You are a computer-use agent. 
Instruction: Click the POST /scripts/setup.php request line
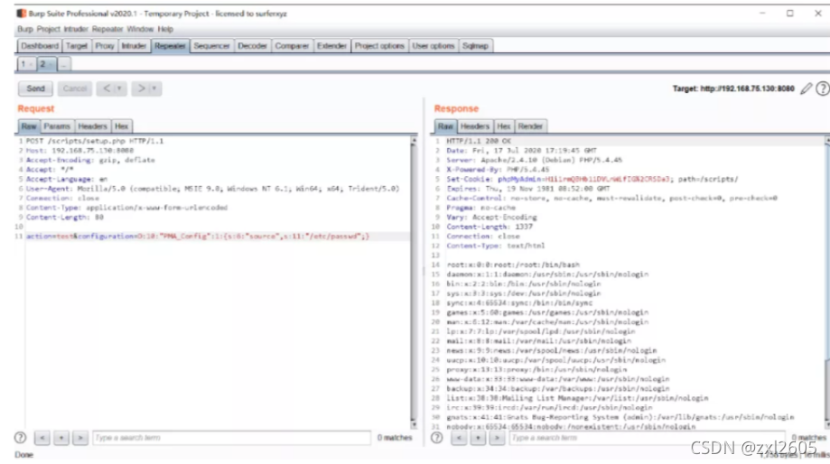coord(95,141)
